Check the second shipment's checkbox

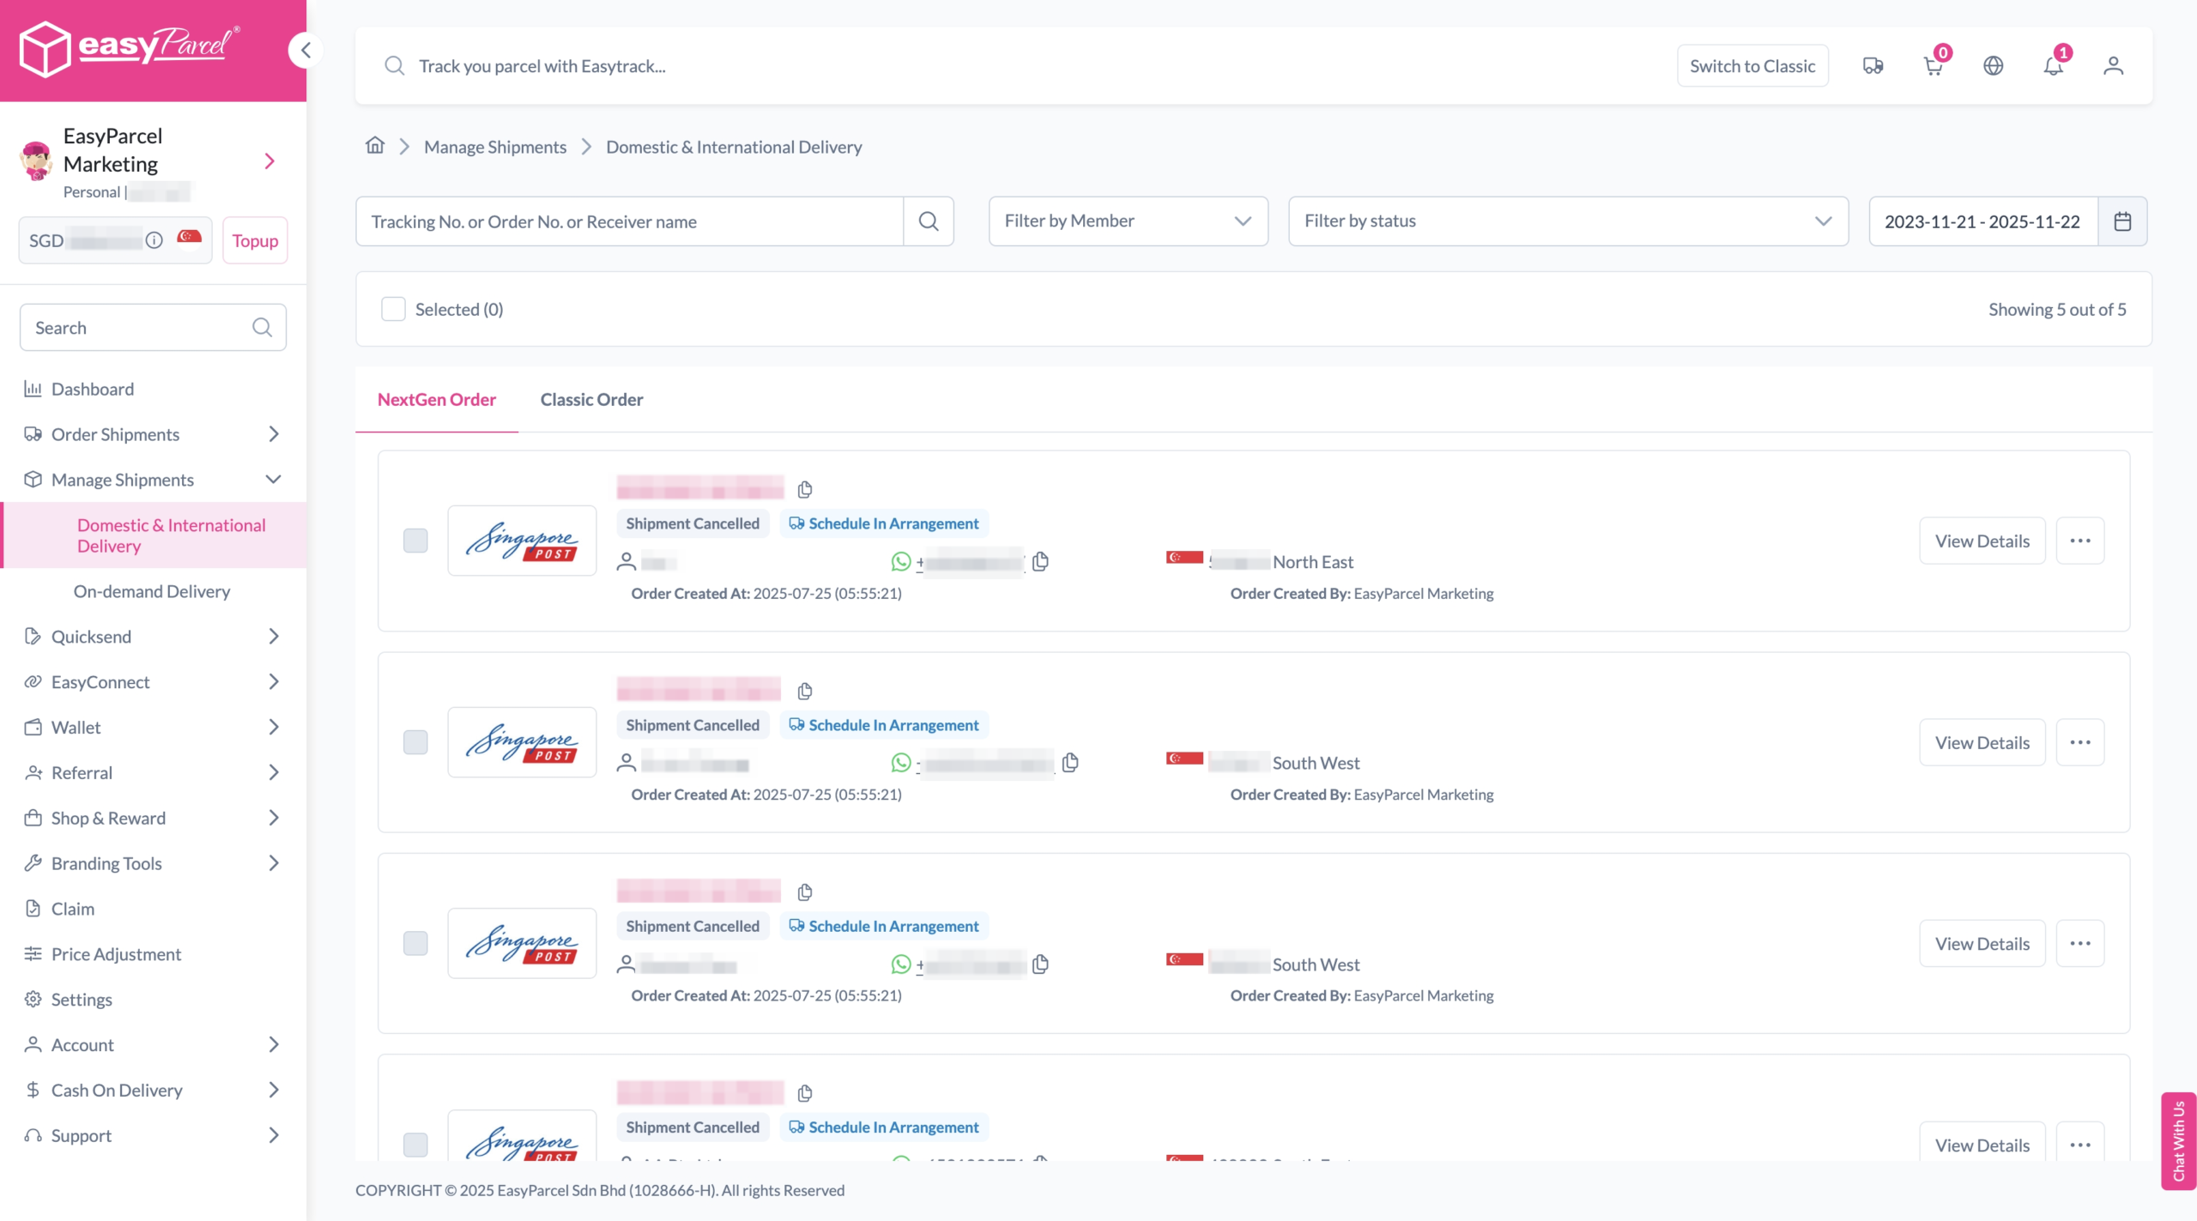(416, 742)
